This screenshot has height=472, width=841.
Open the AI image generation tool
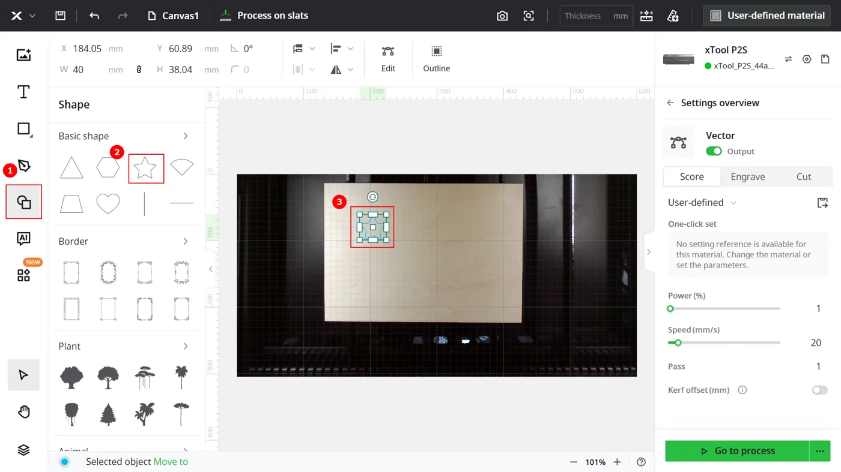tap(23, 239)
